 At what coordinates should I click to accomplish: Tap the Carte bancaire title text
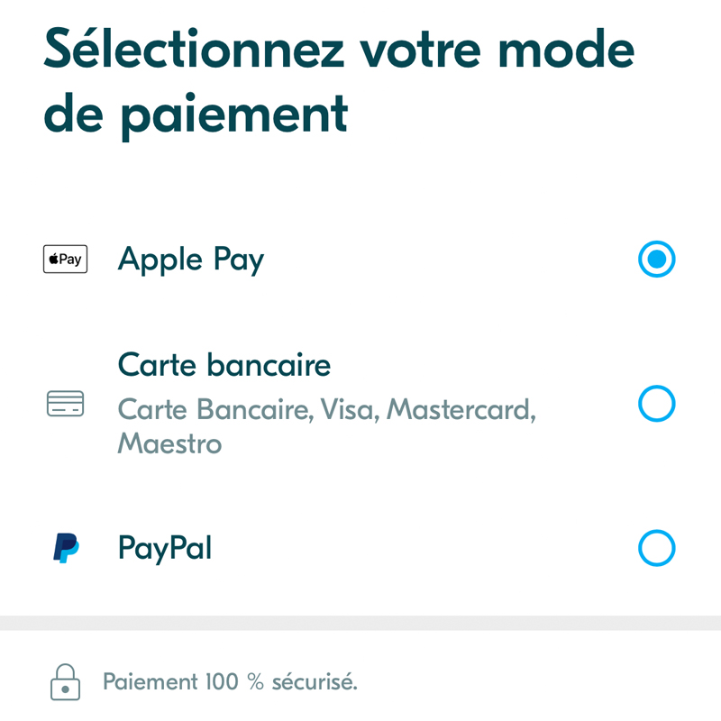click(x=224, y=365)
